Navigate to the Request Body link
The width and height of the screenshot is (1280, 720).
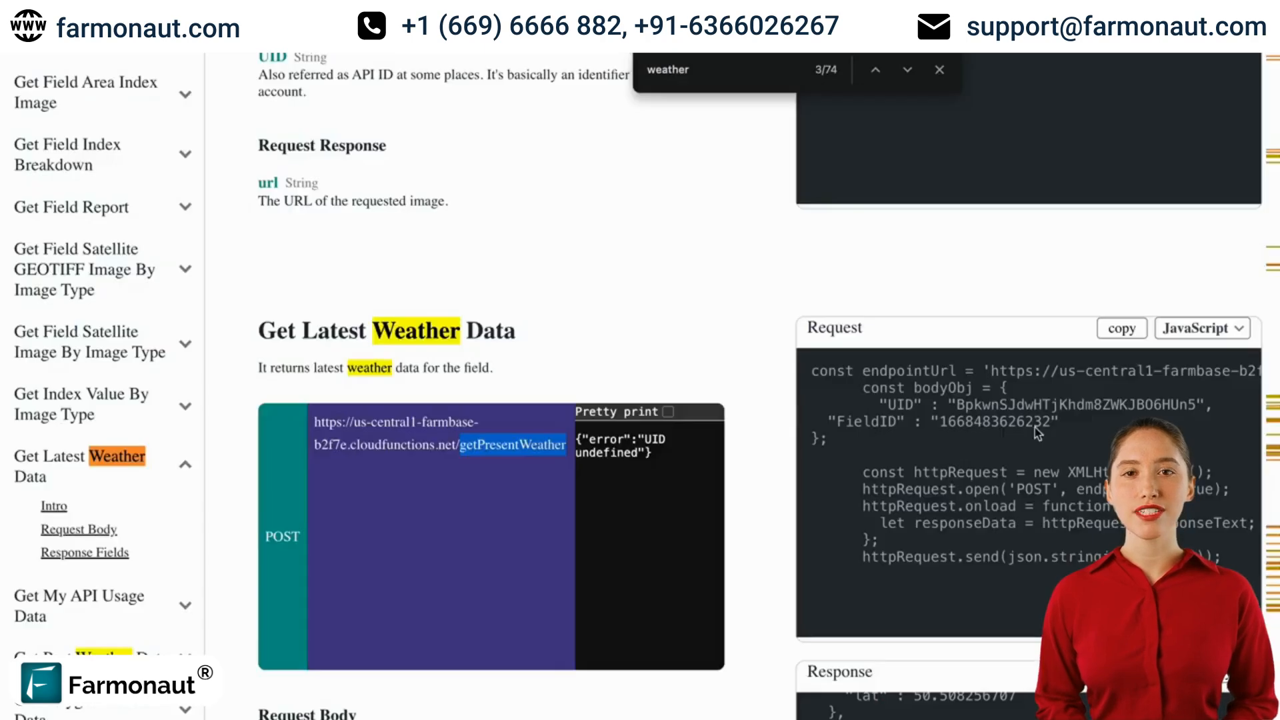[78, 529]
